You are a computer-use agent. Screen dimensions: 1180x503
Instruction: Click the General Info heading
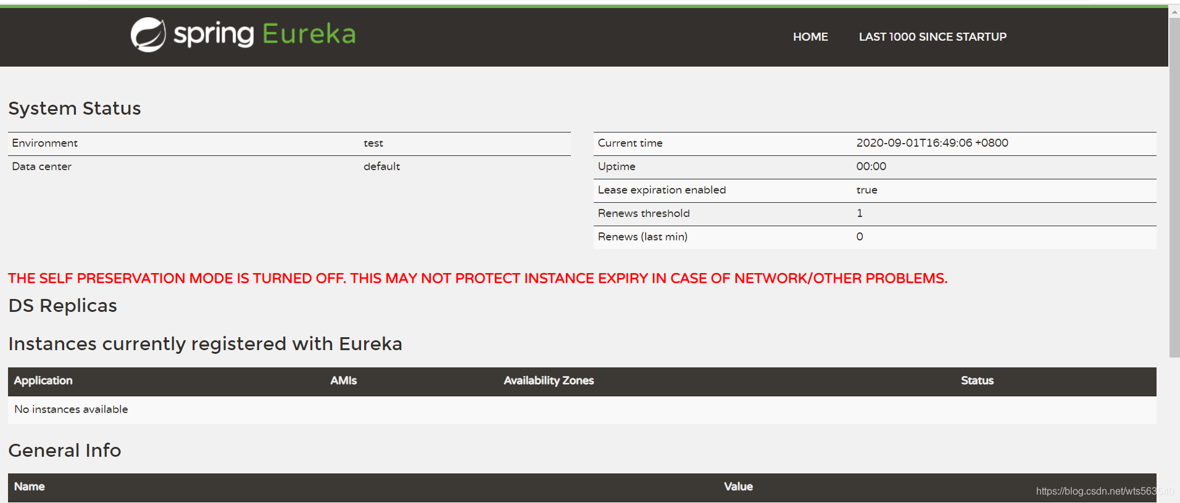[x=64, y=451]
